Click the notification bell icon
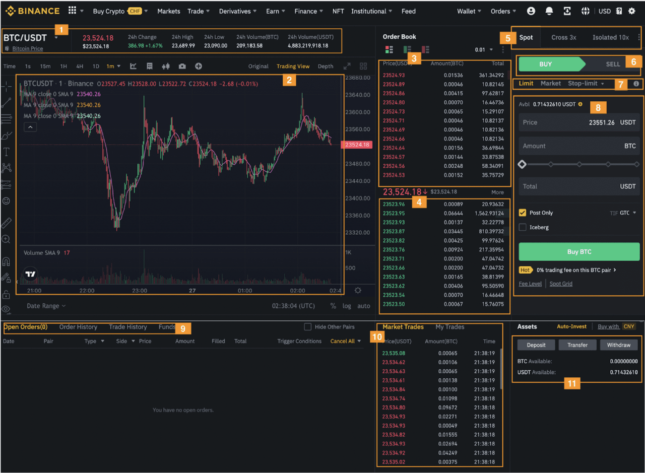 coord(549,11)
